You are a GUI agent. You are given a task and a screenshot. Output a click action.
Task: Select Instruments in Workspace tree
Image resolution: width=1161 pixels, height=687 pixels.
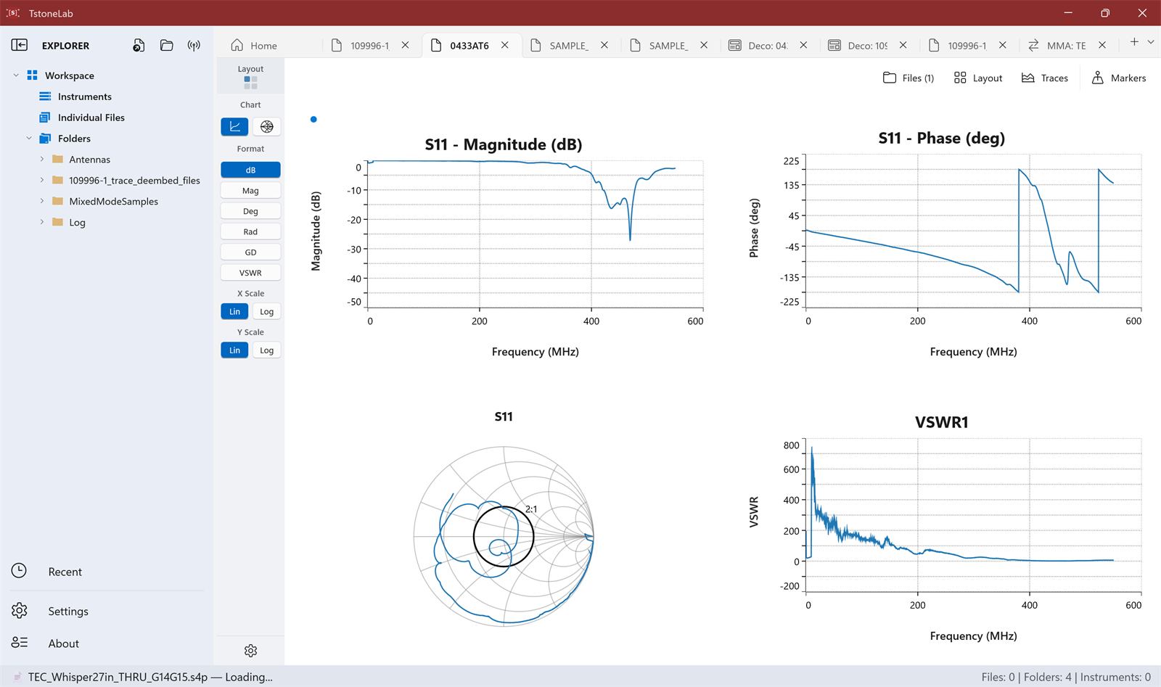coord(84,96)
